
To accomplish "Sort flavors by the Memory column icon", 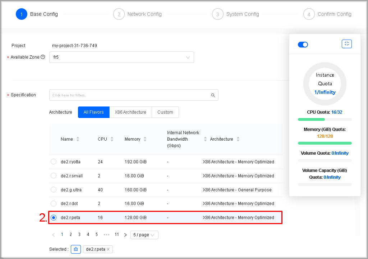I will click(145, 139).
